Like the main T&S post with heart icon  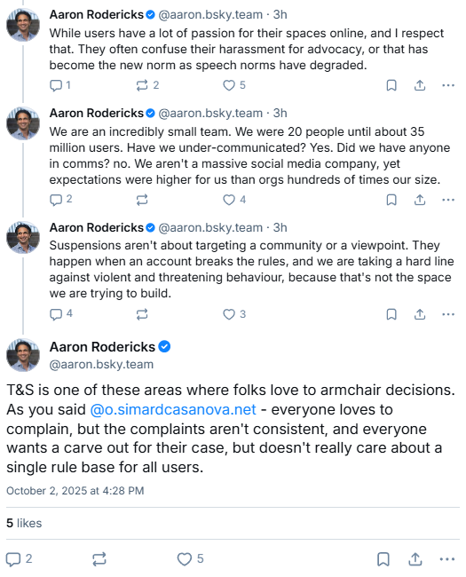190,558
